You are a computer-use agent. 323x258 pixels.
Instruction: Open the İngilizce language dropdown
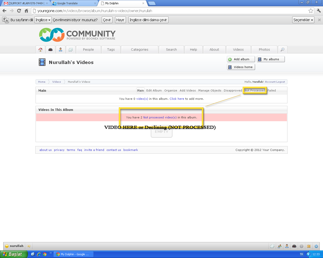point(43,20)
